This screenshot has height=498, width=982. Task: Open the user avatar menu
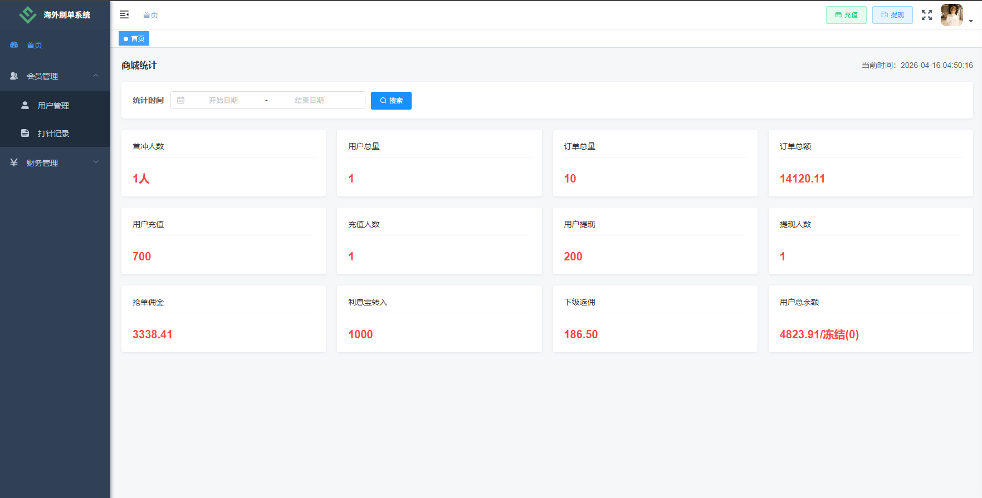tap(952, 15)
